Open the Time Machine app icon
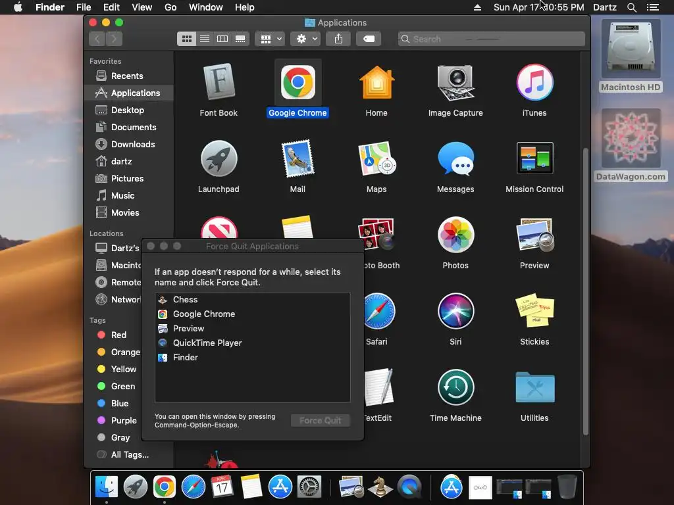674x505 pixels. pos(455,387)
